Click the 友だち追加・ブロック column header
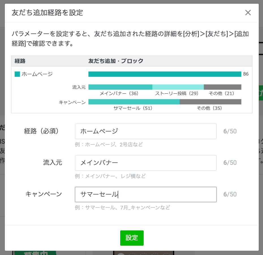 116,61
